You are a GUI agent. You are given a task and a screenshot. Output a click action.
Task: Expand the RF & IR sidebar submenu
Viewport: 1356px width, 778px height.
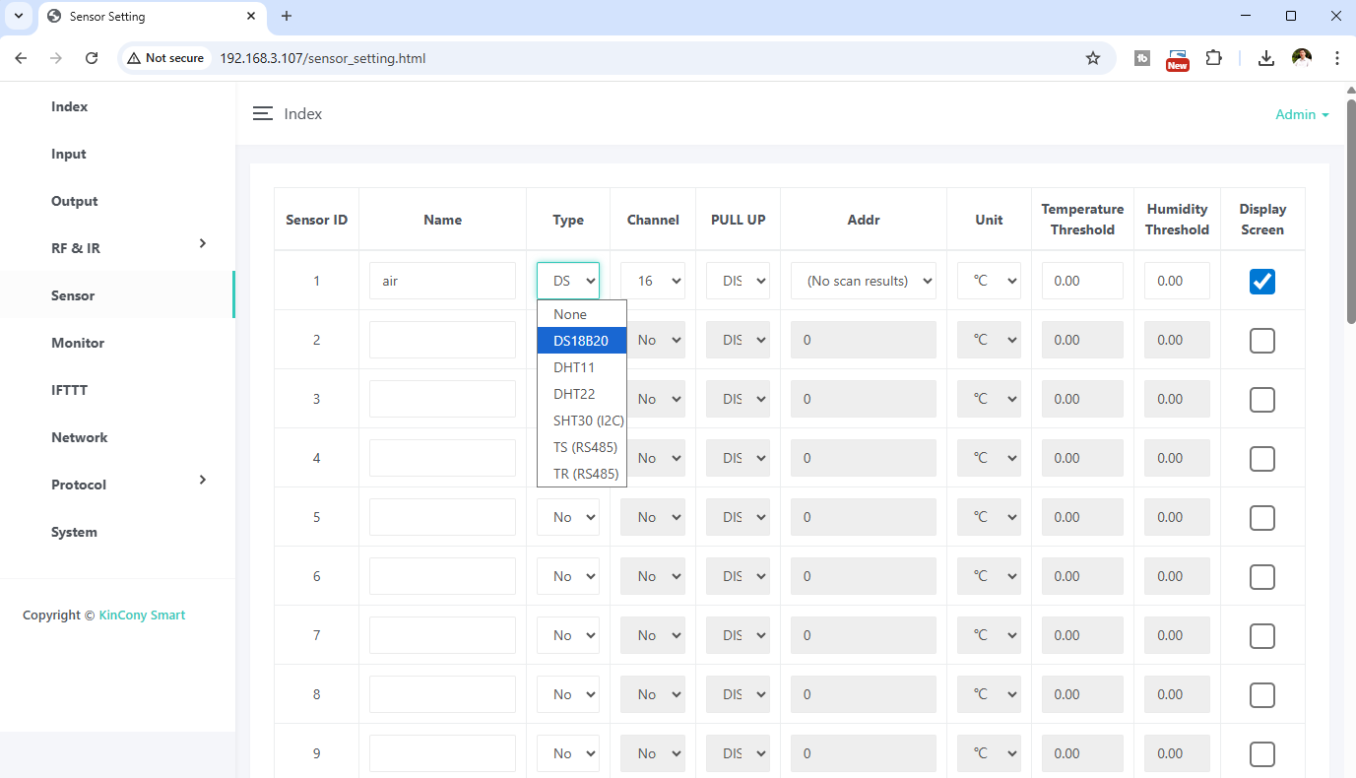point(202,243)
